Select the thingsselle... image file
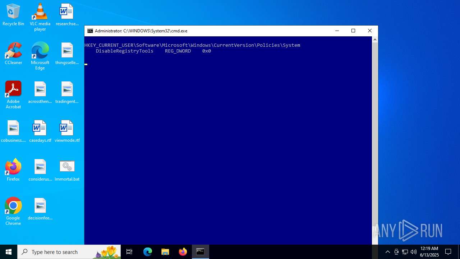 pyautogui.click(x=67, y=54)
